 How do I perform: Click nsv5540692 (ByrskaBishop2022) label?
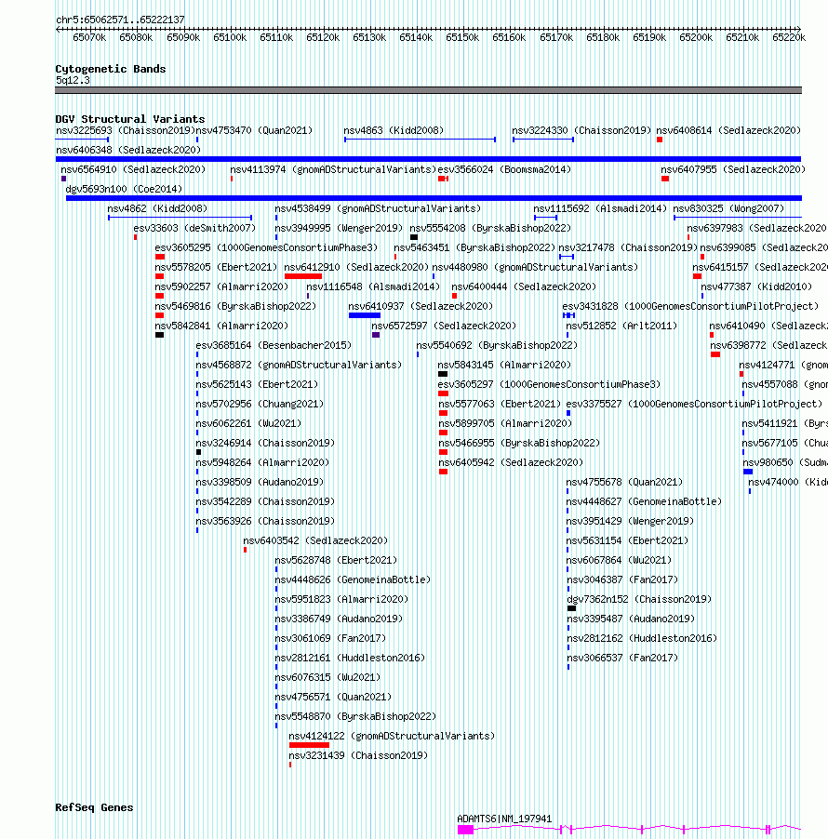tap(497, 346)
